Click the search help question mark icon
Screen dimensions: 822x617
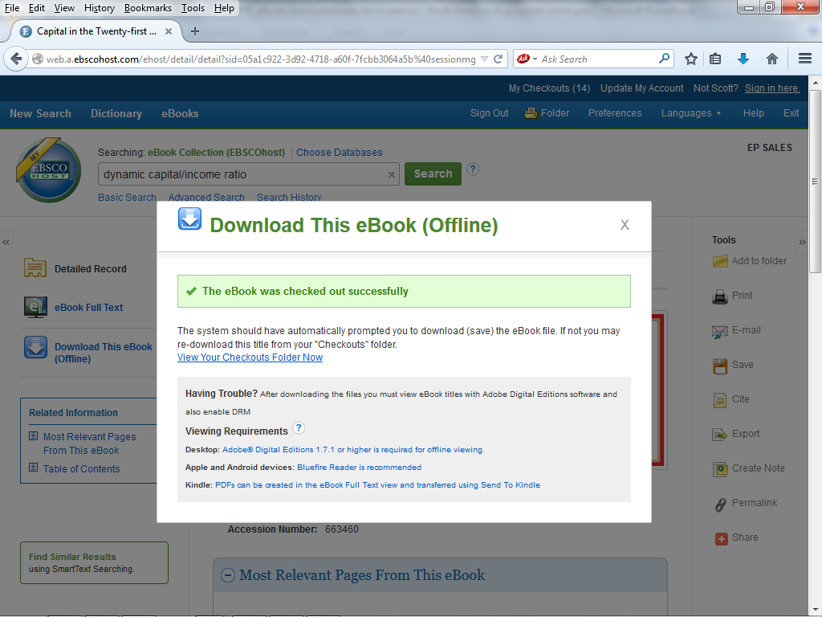tap(473, 169)
